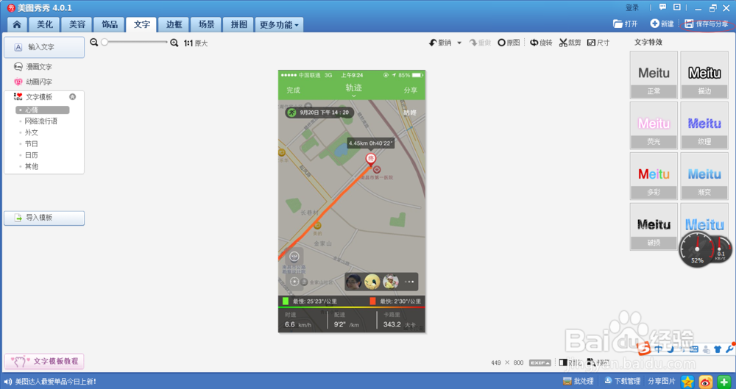Click the 登录 link
Screen dimensions: 736x389
coord(632,7)
